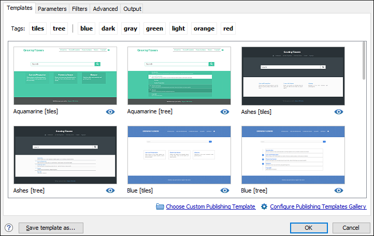Preview Ashes [tree] template with eye icon
This screenshot has height=236, width=374.
coord(111,190)
